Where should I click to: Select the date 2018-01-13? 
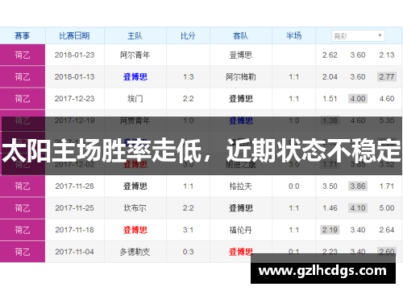pos(74,77)
